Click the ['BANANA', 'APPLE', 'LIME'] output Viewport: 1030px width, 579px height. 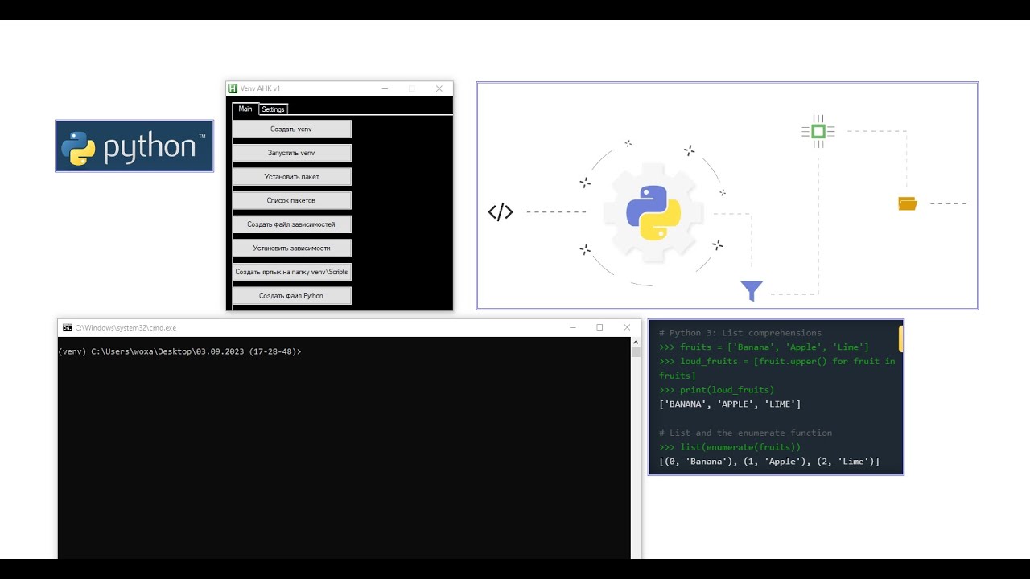coord(730,404)
